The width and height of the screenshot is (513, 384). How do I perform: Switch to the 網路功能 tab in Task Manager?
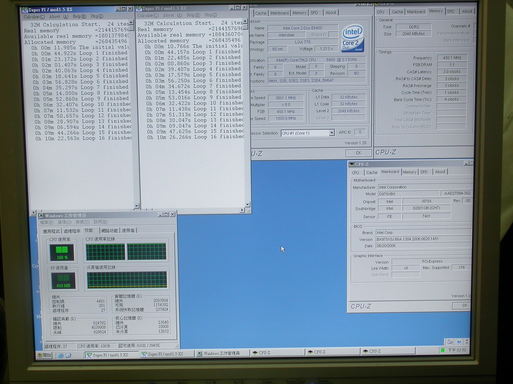pos(110,230)
